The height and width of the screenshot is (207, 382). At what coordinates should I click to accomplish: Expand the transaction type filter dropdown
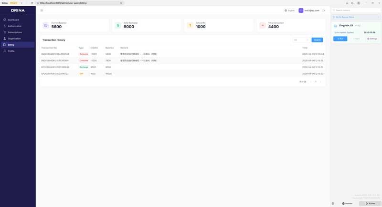[301, 40]
